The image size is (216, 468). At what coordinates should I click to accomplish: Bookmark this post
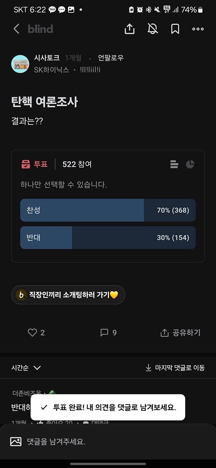[174, 29]
